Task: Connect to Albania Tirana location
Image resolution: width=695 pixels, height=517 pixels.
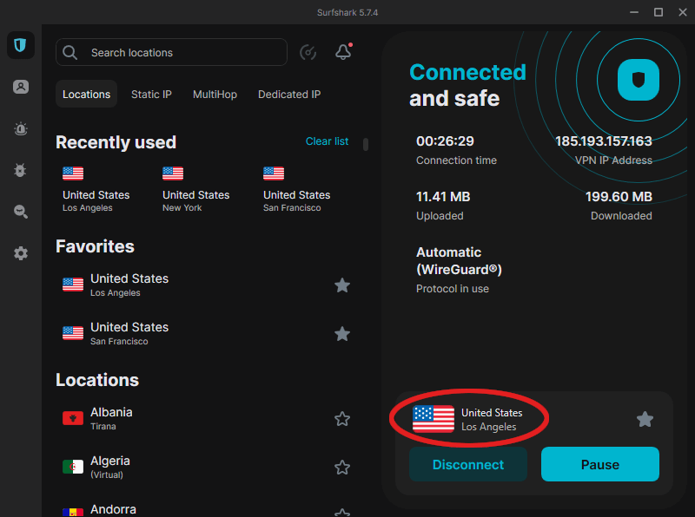Action: 206,419
